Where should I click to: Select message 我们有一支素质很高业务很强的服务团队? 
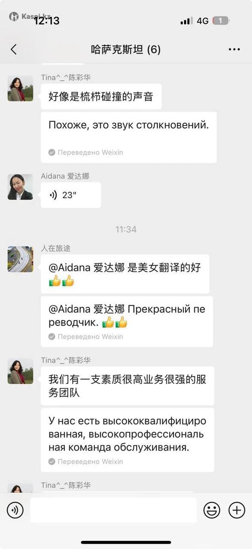[128, 386]
